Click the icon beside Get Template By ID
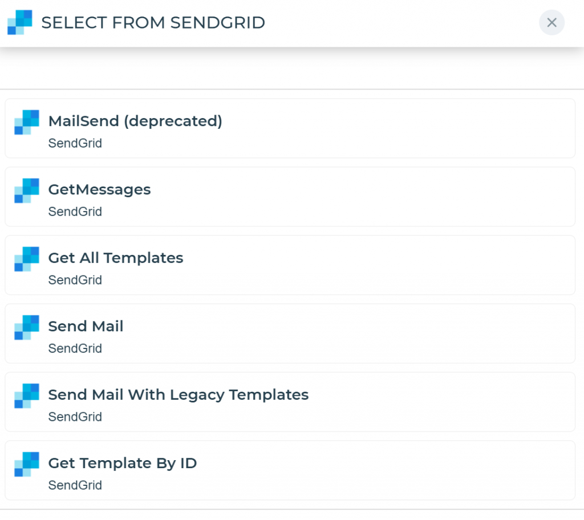This screenshot has height=520, width=584. [x=27, y=464]
